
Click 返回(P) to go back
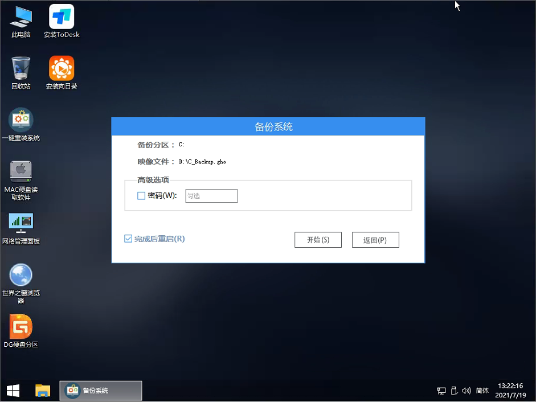point(375,239)
